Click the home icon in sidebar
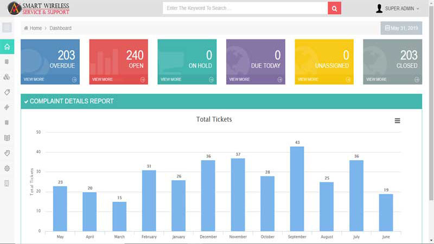 tap(7, 47)
